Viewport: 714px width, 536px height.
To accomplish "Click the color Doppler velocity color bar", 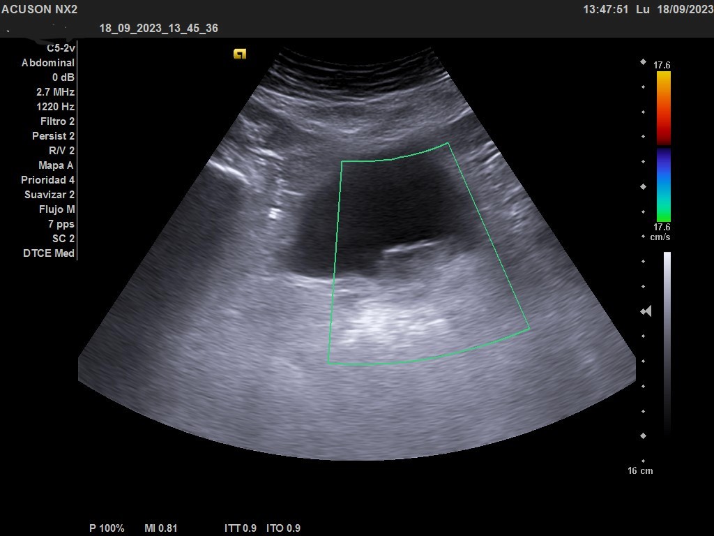I will pyautogui.click(x=663, y=147).
